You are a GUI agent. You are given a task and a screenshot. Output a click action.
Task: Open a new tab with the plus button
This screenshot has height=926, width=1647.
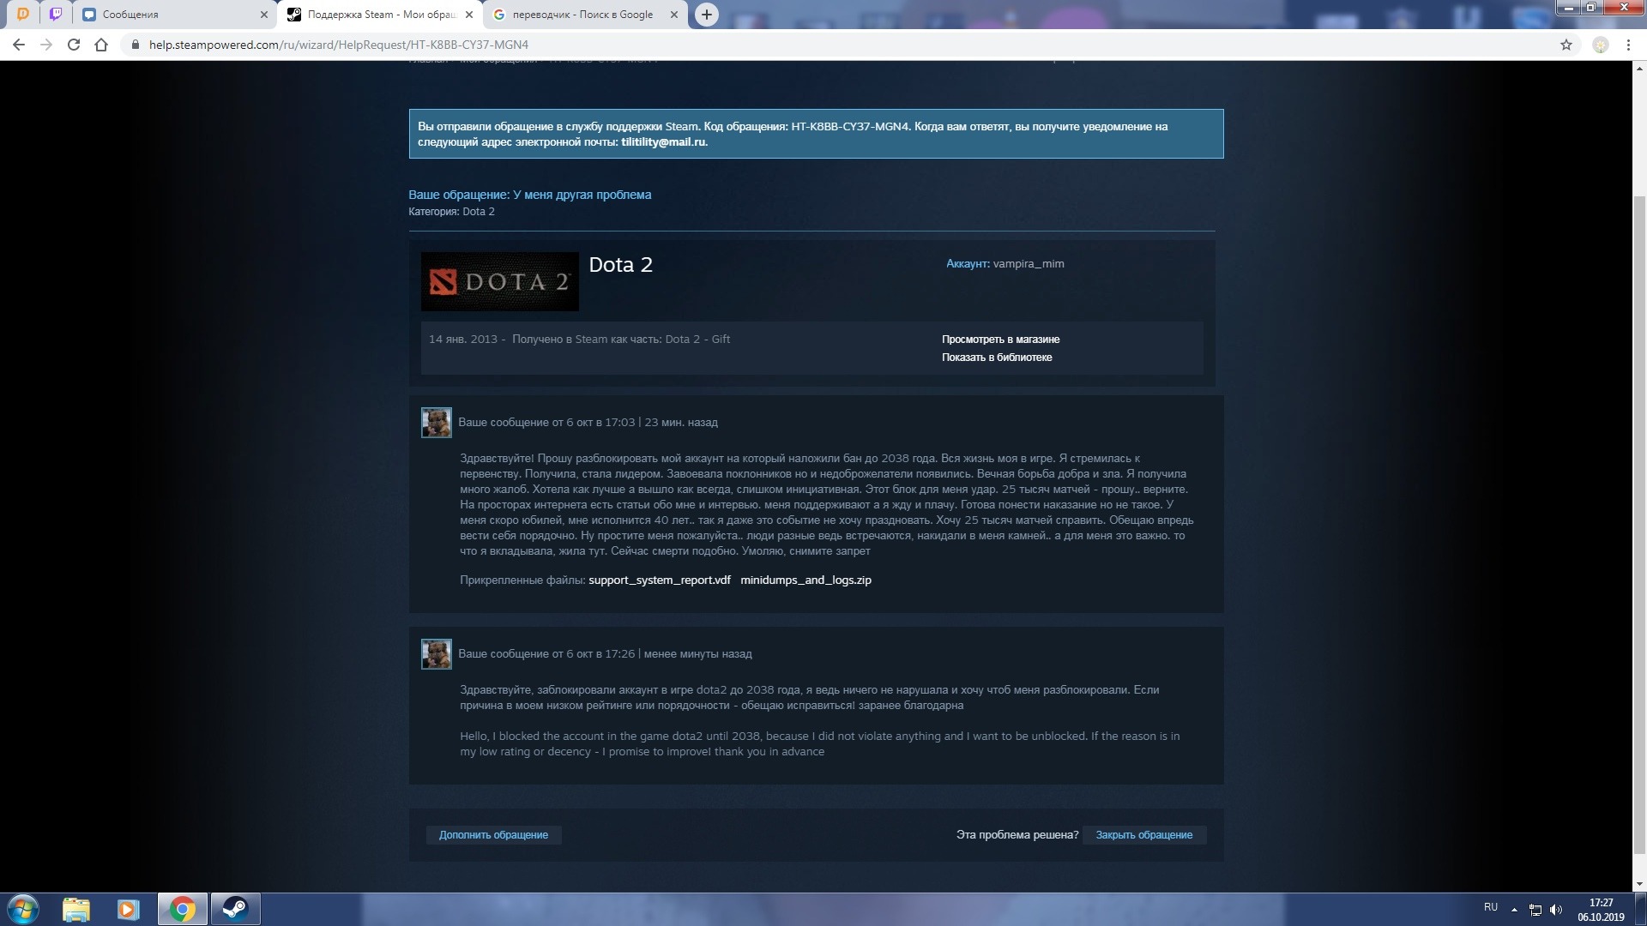[x=706, y=15]
